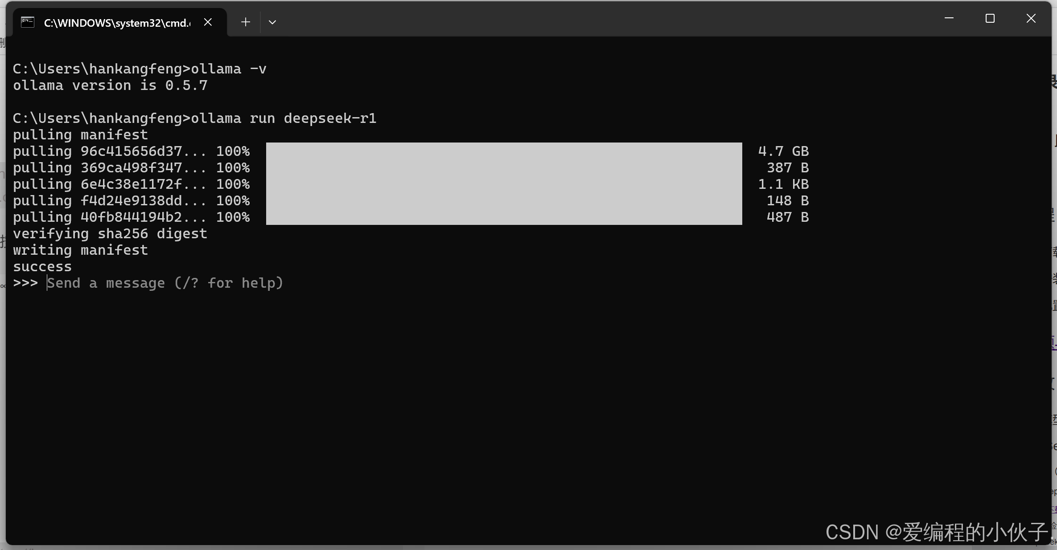Focus the "Send a message" prompt input
Image resolution: width=1057 pixels, height=550 pixels.
click(165, 283)
